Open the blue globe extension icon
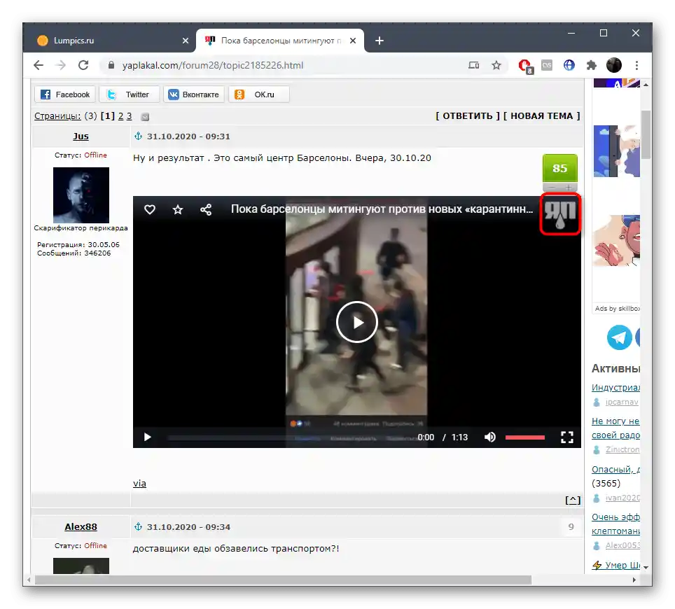 tap(569, 65)
